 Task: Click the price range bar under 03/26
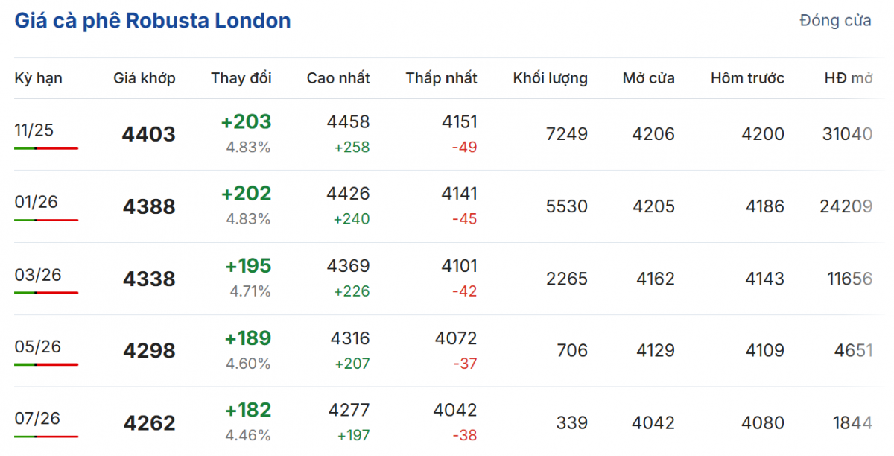pyautogui.click(x=46, y=293)
